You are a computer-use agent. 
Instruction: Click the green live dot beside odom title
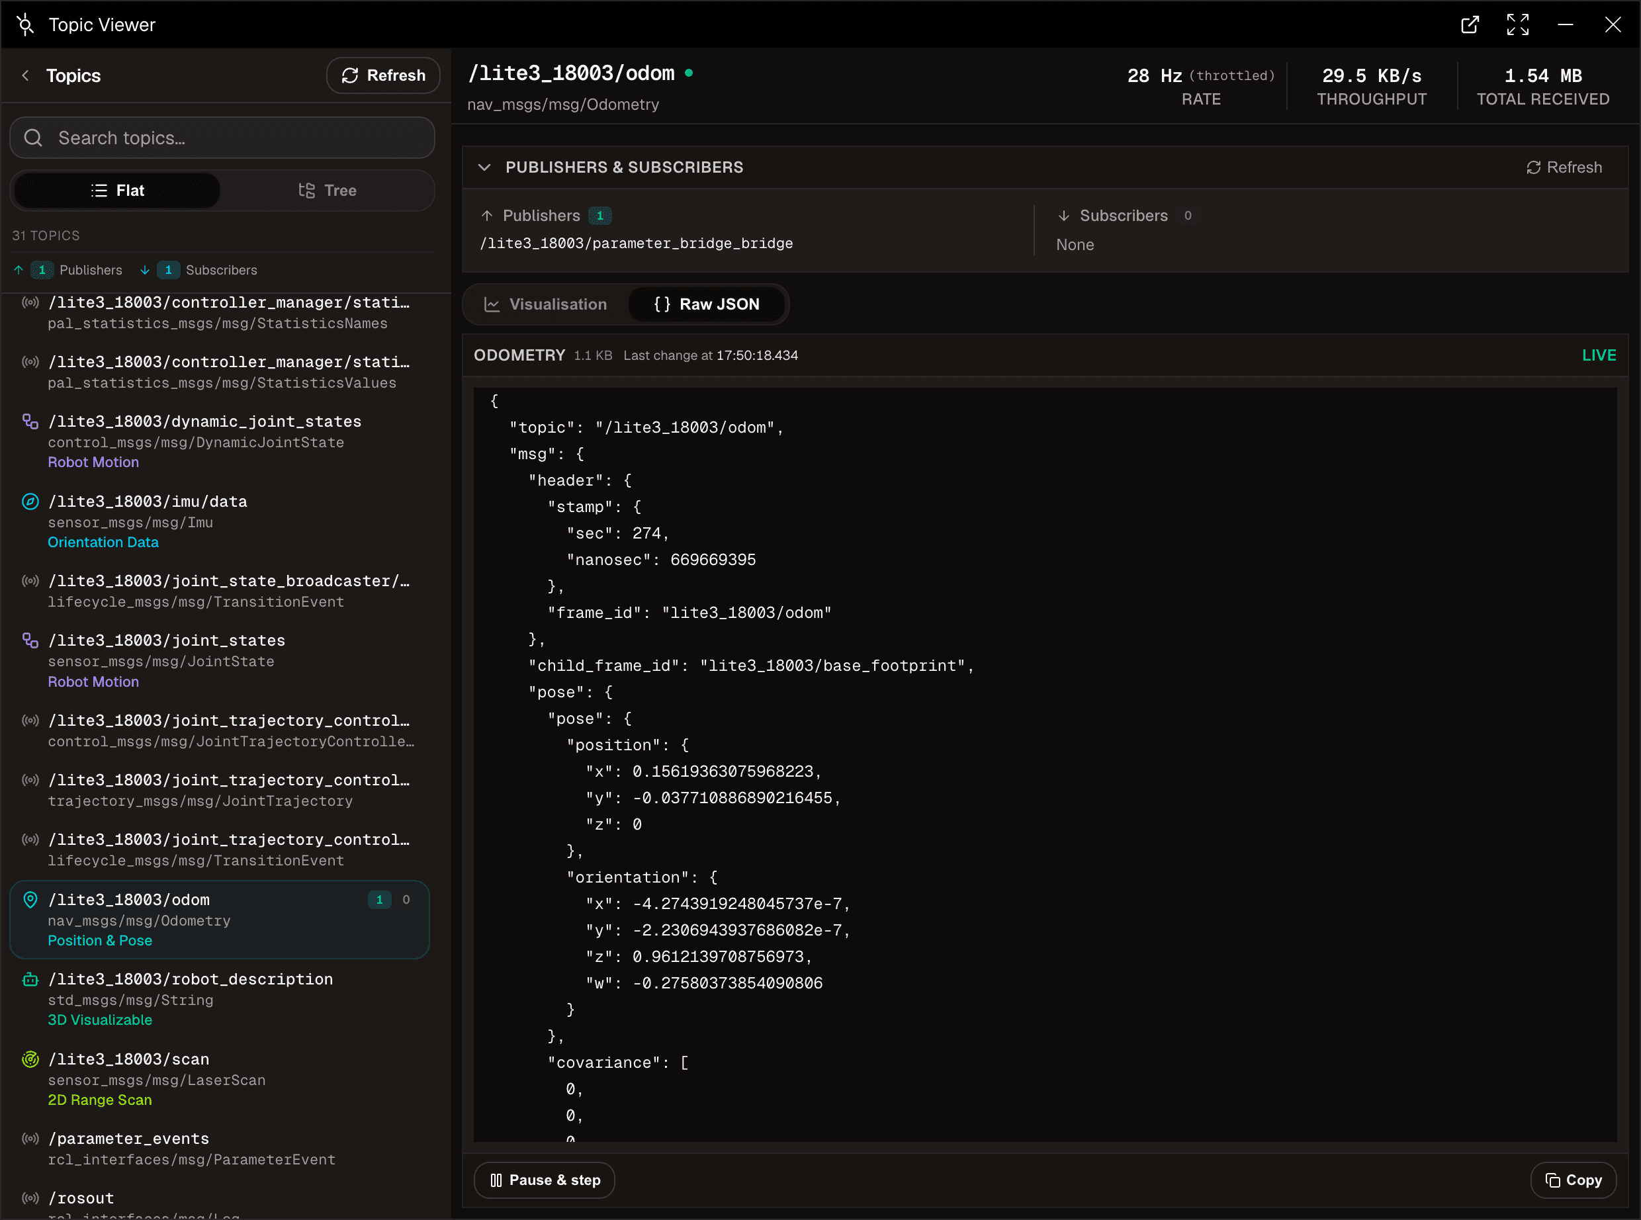pyautogui.click(x=689, y=73)
